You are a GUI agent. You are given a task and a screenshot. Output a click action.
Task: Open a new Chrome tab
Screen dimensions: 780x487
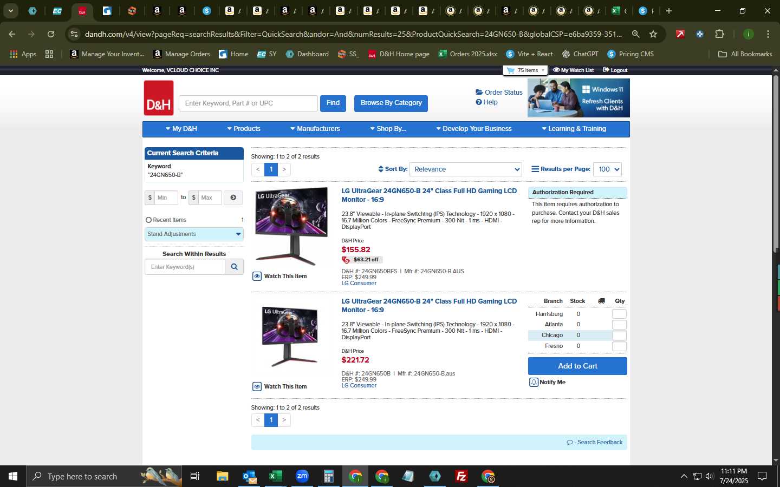[x=669, y=11]
